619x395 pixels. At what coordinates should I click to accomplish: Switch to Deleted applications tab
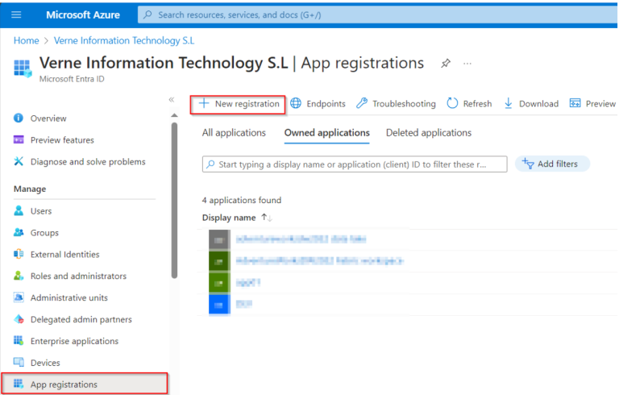pos(429,133)
